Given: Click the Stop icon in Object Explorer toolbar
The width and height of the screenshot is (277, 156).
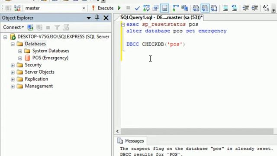Looking at the screenshot, I should (48, 28).
